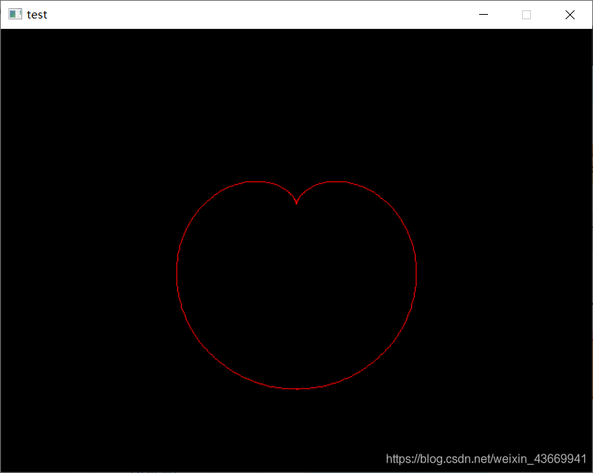The image size is (593, 473).
Task: Close the test window
Action: click(x=570, y=15)
